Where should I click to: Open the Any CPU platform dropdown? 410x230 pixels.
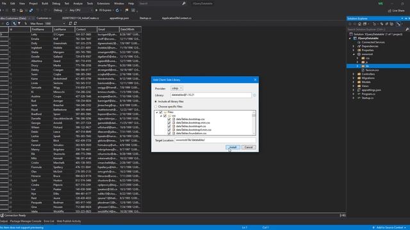pyautogui.click(x=80, y=10)
